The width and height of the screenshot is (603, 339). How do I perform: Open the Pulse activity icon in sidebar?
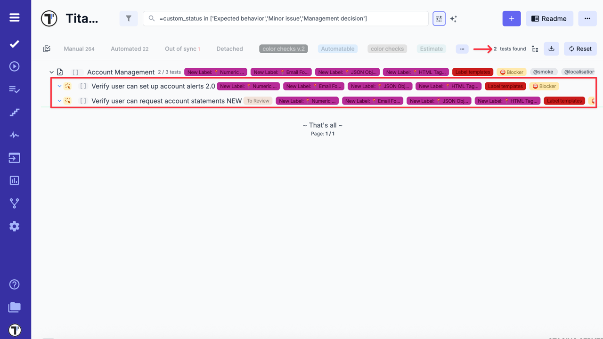pyautogui.click(x=15, y=135)
